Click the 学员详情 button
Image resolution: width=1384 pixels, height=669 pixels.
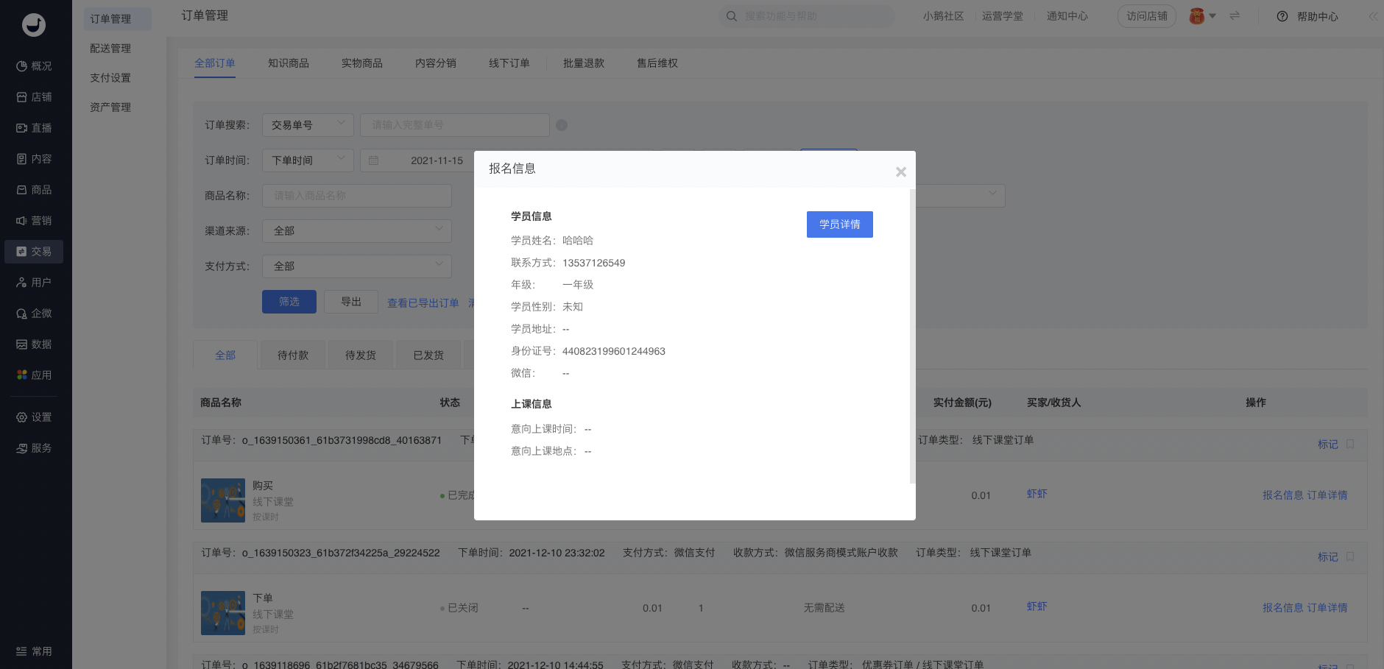(x=840, y=224)
